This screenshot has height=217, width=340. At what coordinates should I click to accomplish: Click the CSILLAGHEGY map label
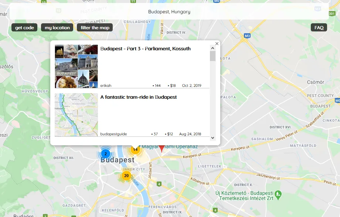pyautogui.click(x=137, y=22)
